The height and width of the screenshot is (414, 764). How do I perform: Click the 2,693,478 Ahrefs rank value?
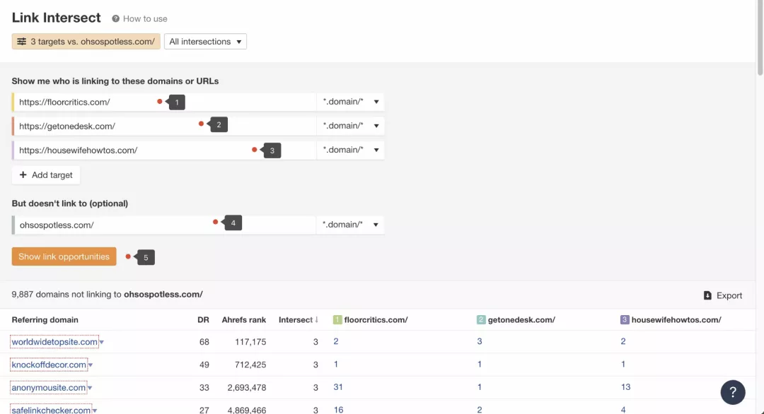[247, 388]
